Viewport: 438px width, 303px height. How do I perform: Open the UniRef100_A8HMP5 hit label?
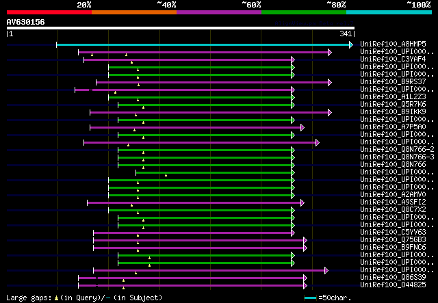(393, 44)
